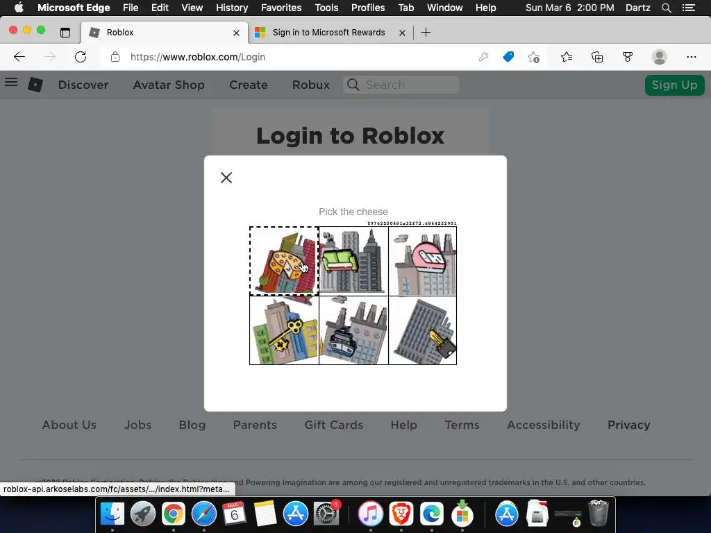711x533 pixels.
Task: Switch to the Roblox tab
Action: [x=164, y=32]
